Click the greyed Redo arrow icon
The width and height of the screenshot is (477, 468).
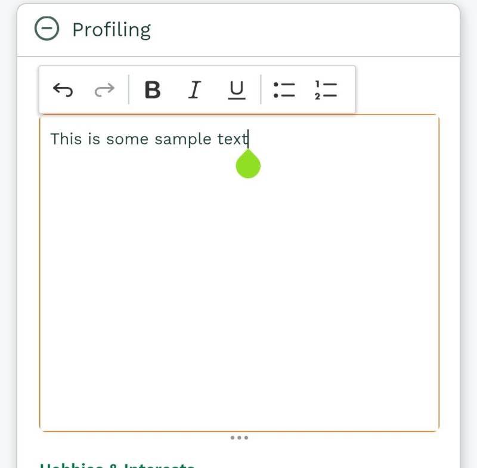(104, 90)
